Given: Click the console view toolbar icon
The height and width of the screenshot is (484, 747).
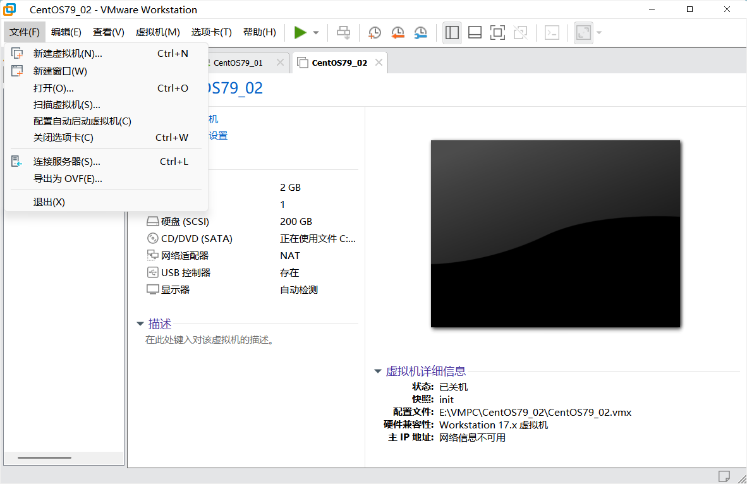Looking at the screenshot, I should [552, 32].
